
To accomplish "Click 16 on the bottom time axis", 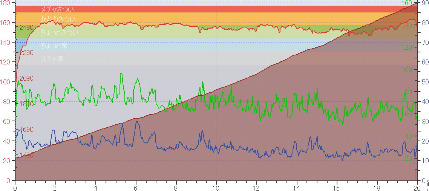I will click(337, 188).
